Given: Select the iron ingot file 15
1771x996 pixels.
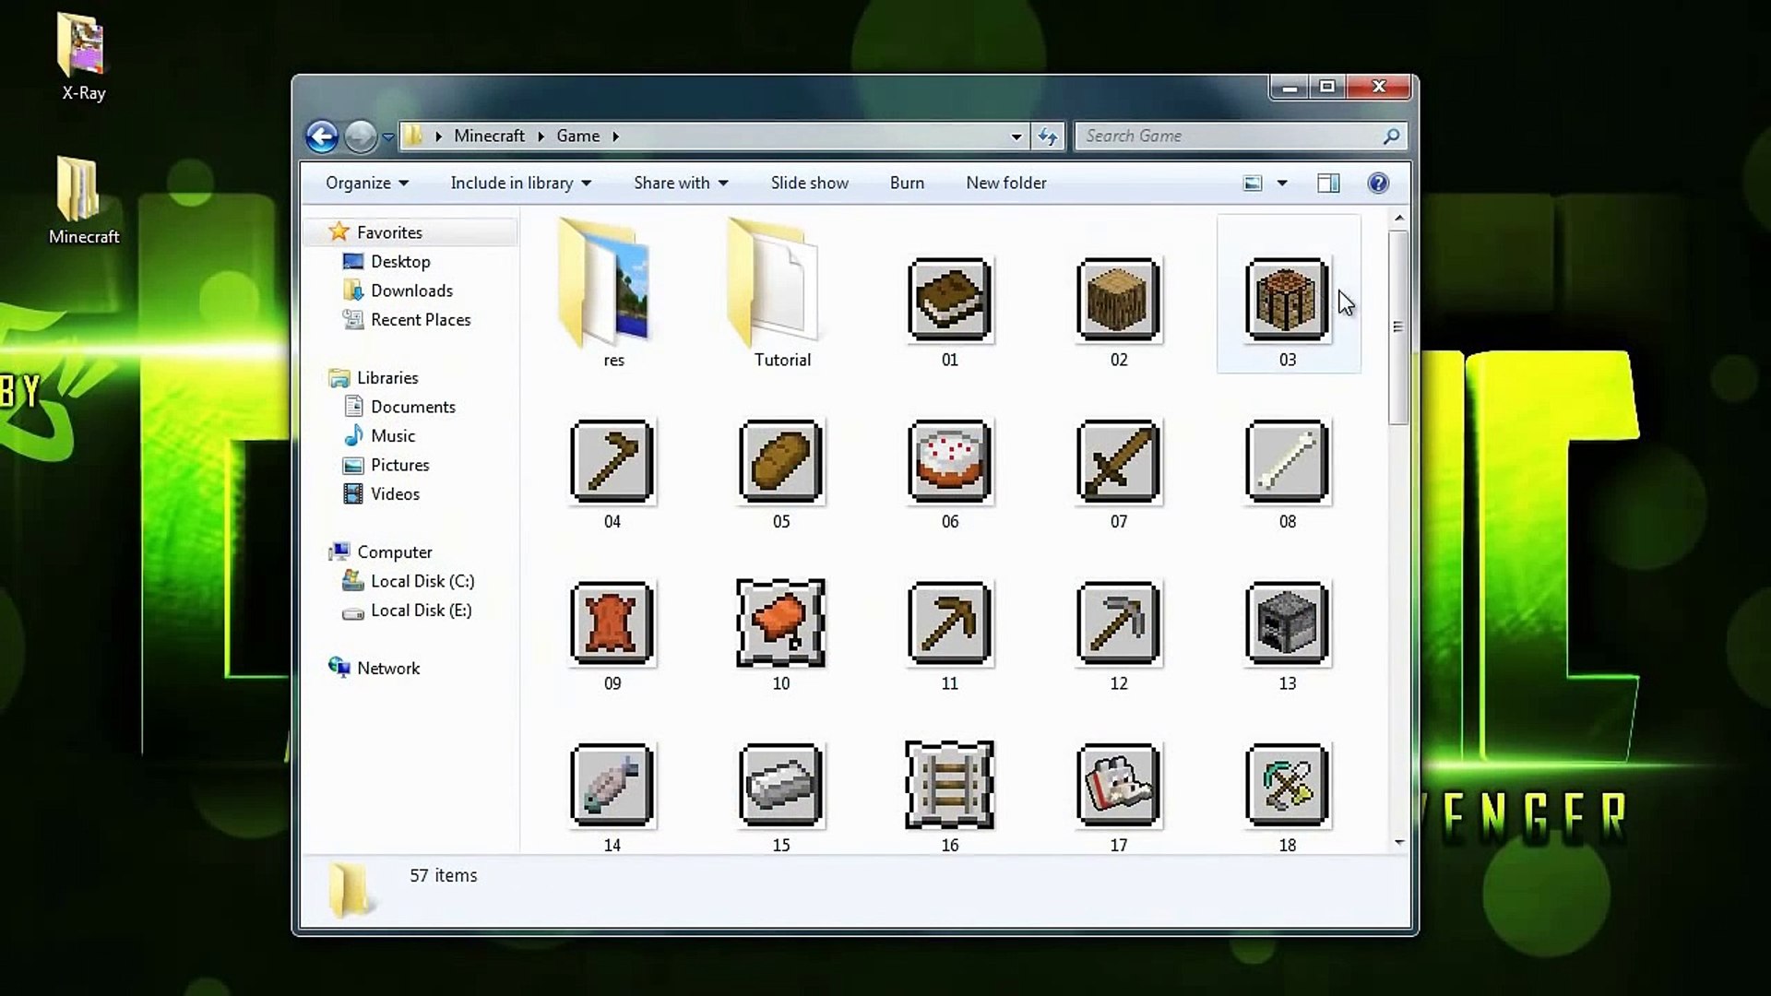Looking at the screenshot, I should [x=780, y=786].
